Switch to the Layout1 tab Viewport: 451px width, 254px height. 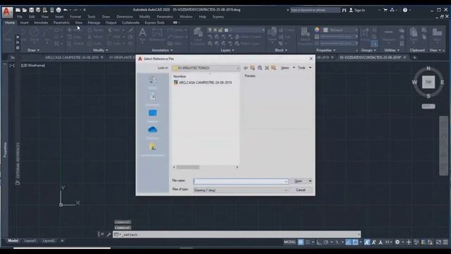click(30, 241)
